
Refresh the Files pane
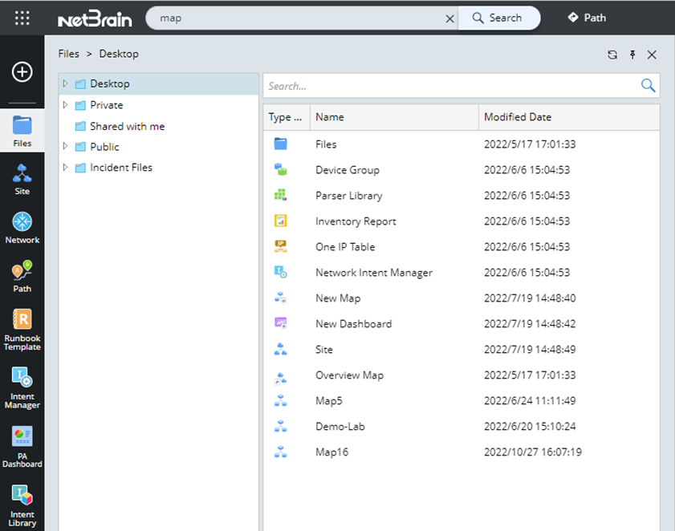click(612, 55)
